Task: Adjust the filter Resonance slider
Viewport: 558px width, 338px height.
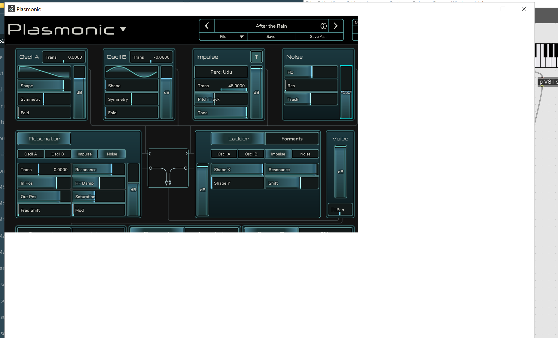Action: pyautogui.click(x=292, y=170)
